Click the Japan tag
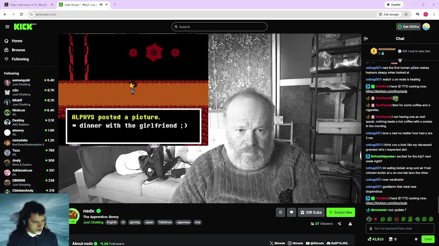439x246 pixels. pos(149,222)
